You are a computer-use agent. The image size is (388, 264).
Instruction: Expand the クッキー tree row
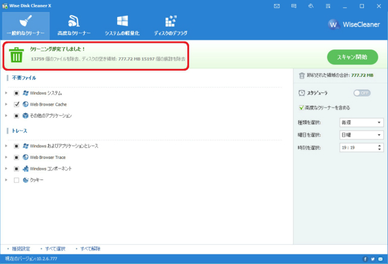(x=7, y=180)
